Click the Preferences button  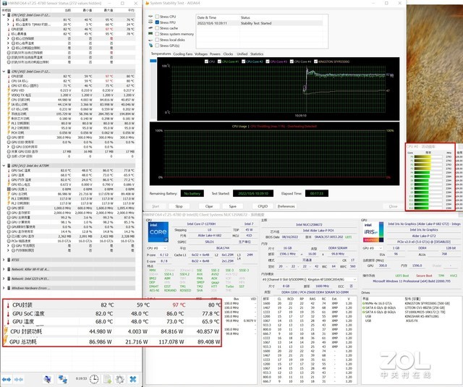pos(286,206)
